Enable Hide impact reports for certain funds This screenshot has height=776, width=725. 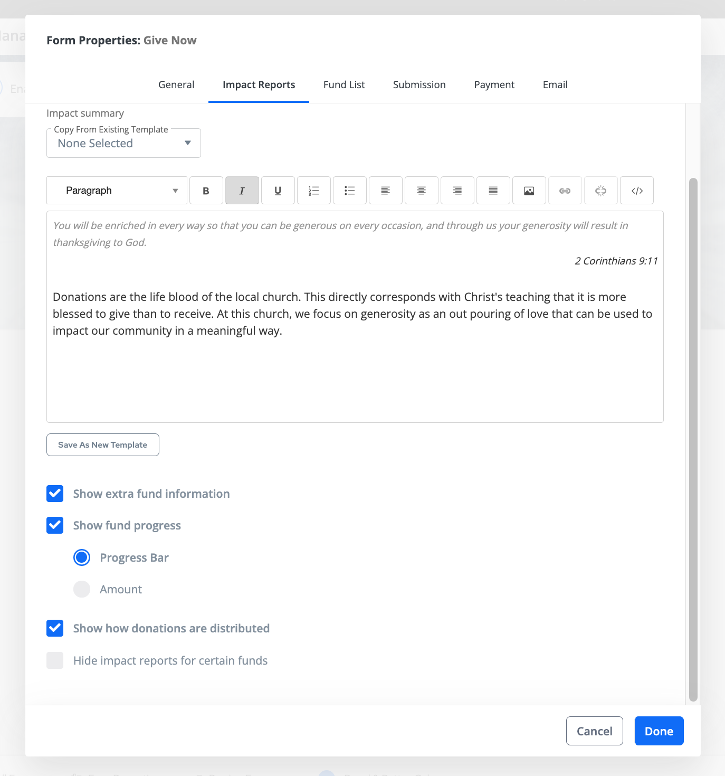[x=55, y=660]
